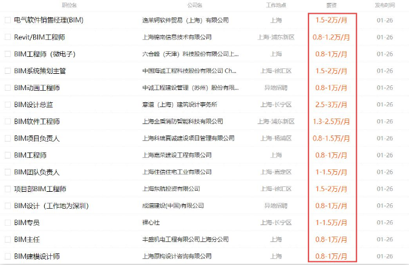This screenshot has height=265, width=409.
Task: Select the salary 2.5-3万/月
Action: coord(332,105)
